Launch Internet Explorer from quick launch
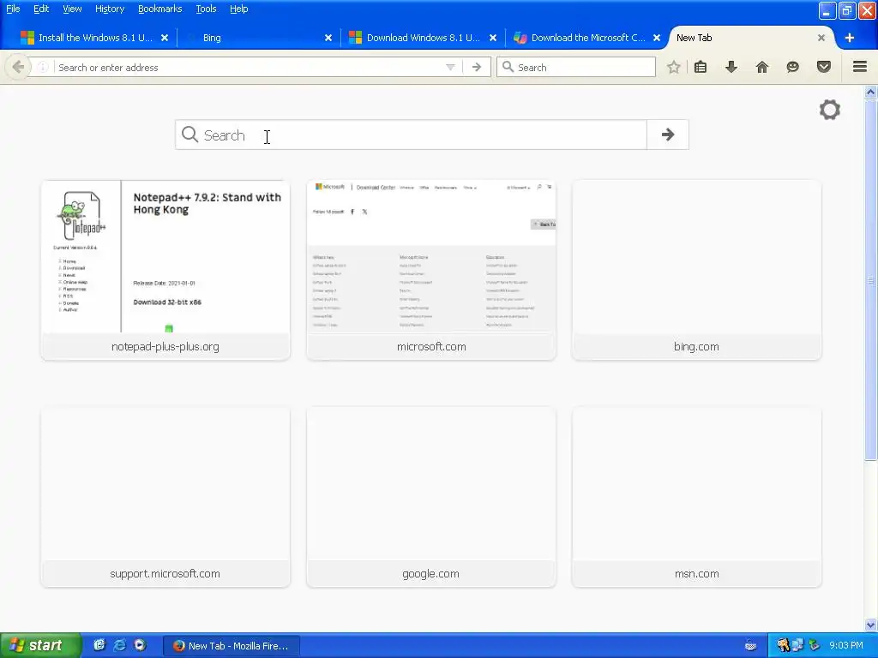This screenshot has height=658, width=878. click(x=119, y=645)
